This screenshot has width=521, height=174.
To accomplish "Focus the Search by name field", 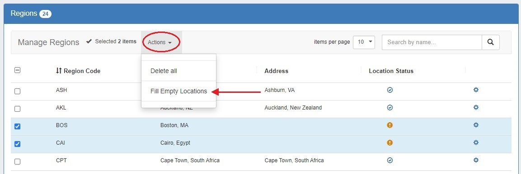I will pos(432,42).
